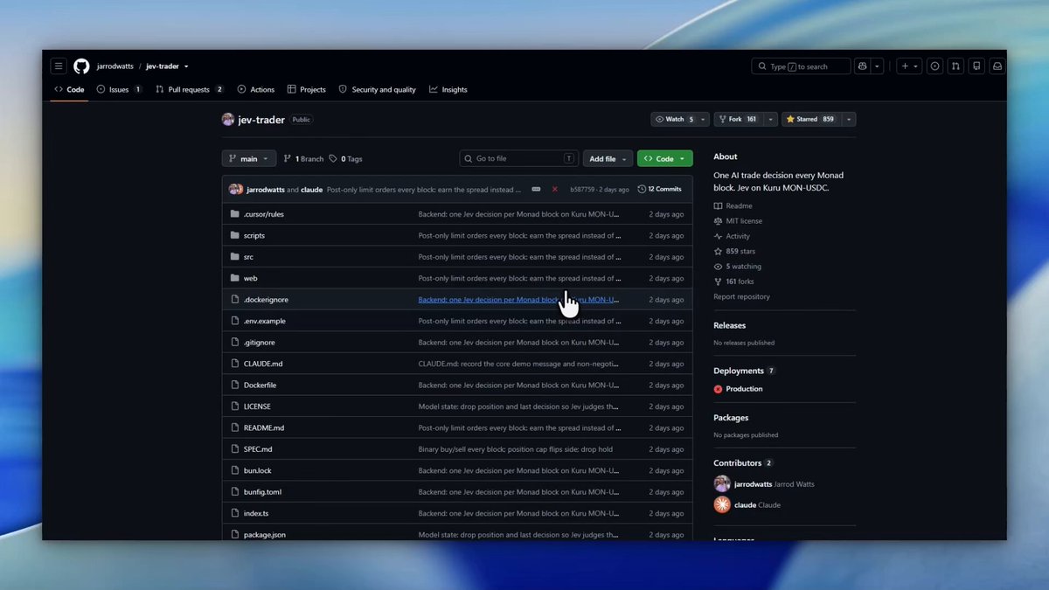Image resolution: width=1049 pixels, height=590 pixels.
Task: View the MIT license
Action: (738, 221)
